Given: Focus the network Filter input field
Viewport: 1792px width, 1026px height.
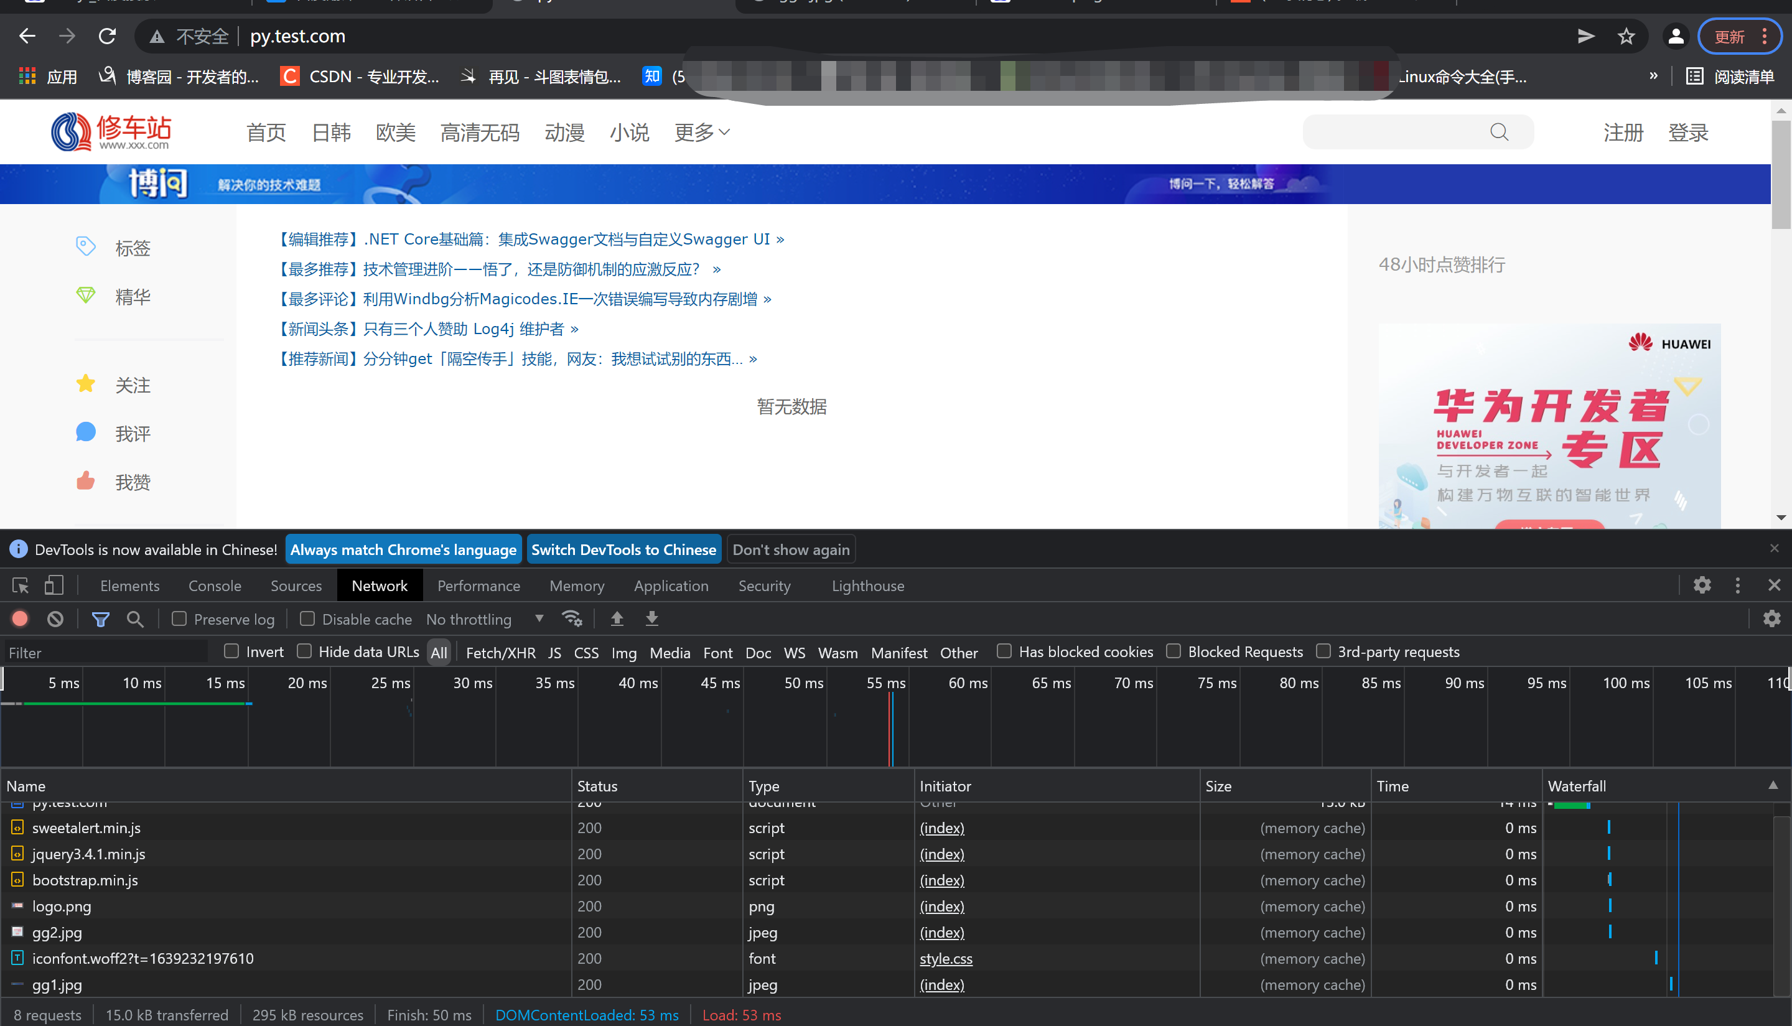Looking at the screenshot, I should coord(106,653).
